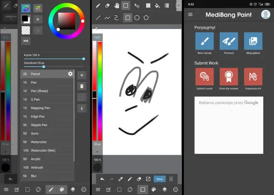Open the layers icon in the left panel's bottom bar
The height and width of the screenshot is (195, 274).
(73, 190)
